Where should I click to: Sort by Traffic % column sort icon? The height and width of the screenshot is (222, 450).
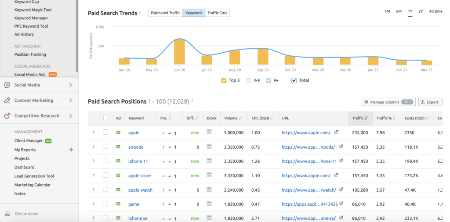[395, 118]
